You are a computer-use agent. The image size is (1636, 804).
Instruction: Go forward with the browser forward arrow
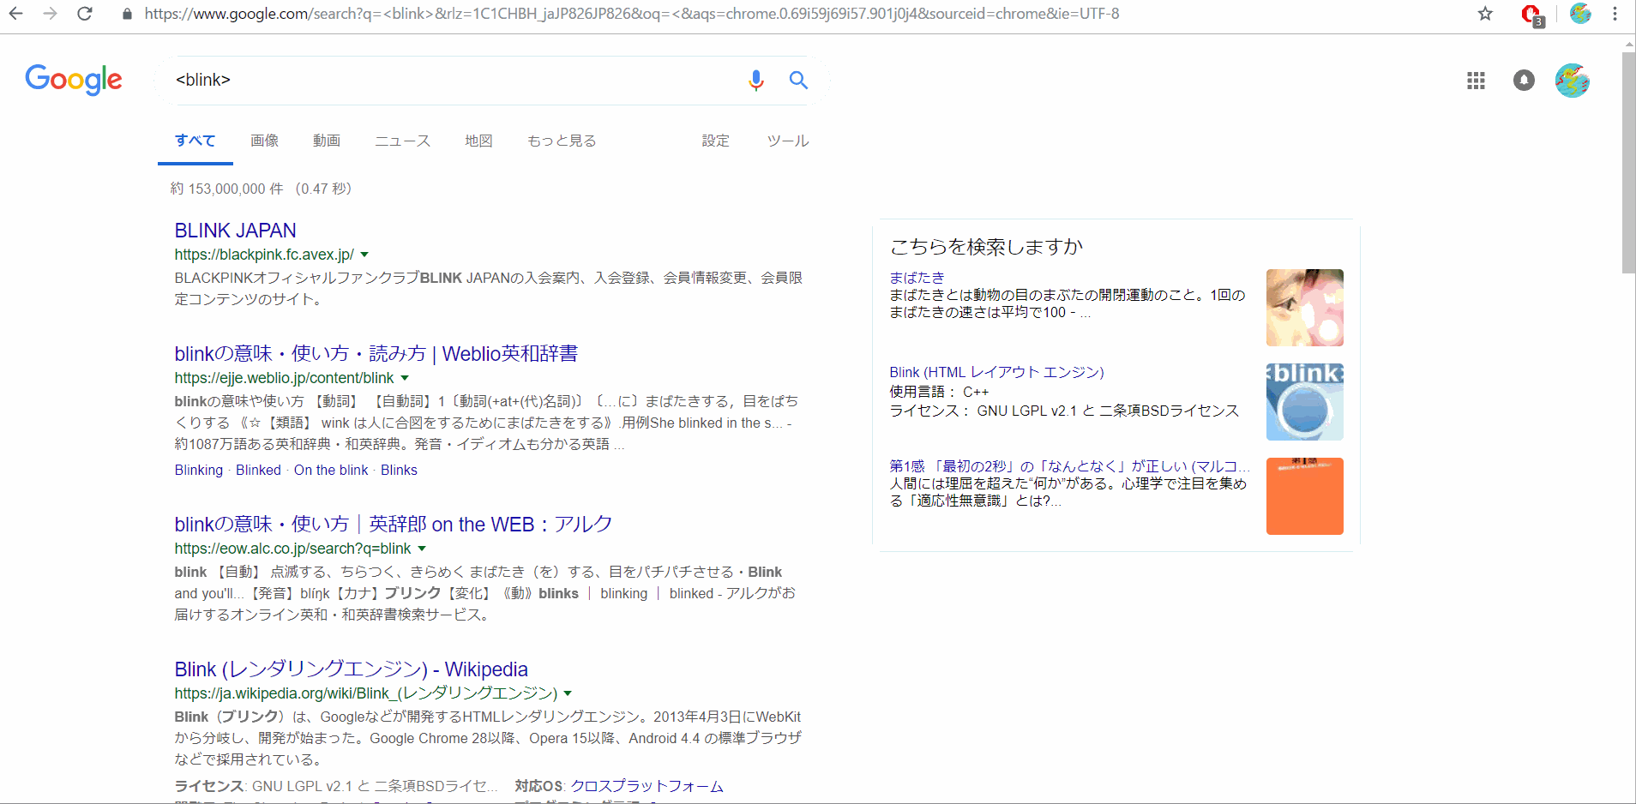pos(50,14)
